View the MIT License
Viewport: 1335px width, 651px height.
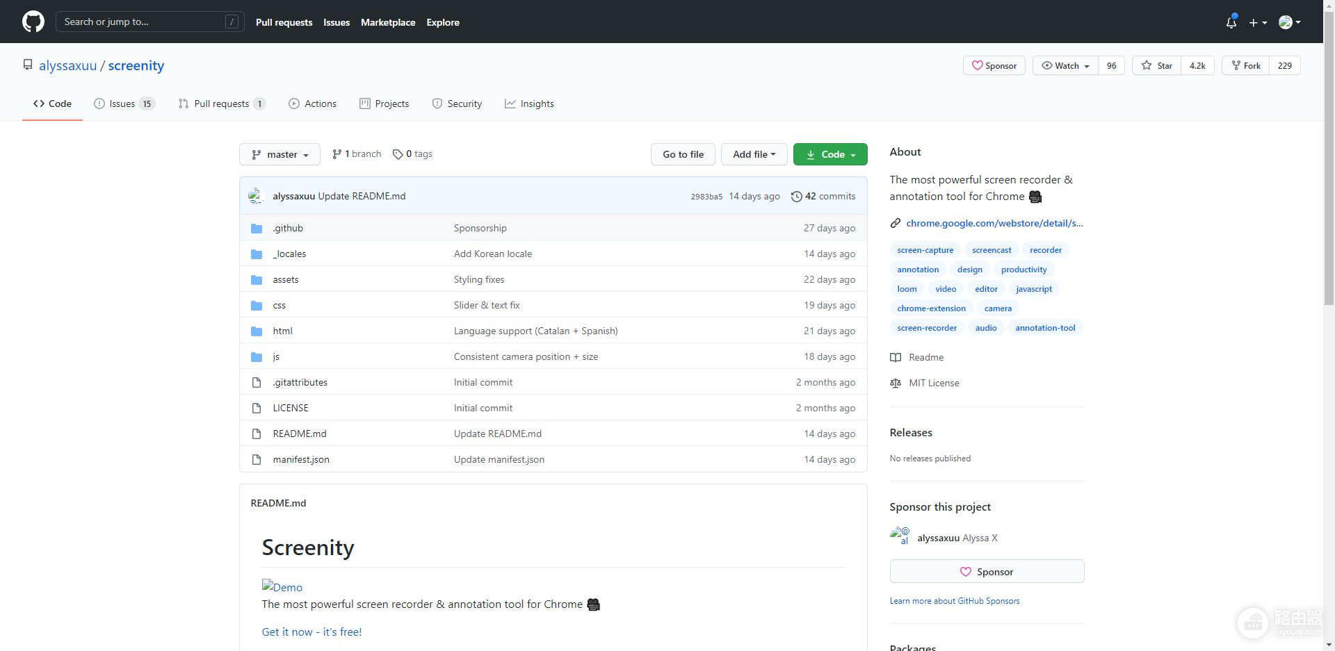pyautogui.click(x=933, y=383)
